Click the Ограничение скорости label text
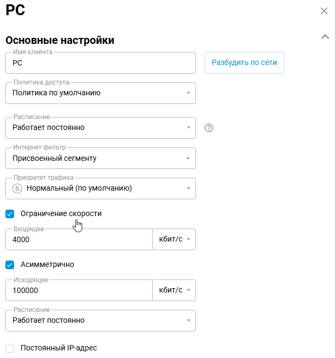 pyautogui.click(x=61, y=214)
